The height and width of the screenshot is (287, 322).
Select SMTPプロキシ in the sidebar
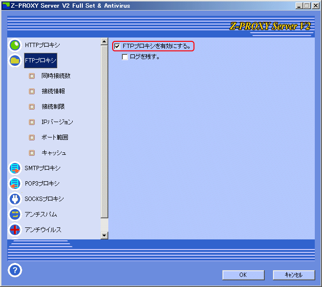pos(42,168)
